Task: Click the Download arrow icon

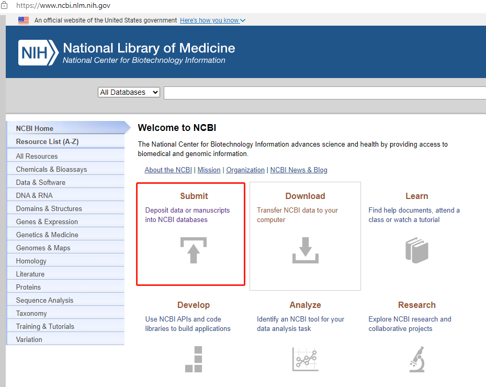Action: 306,250
